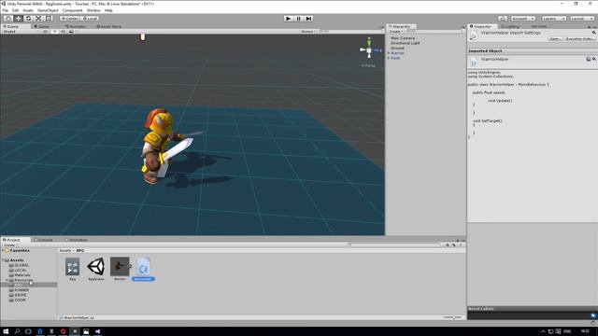Toggle 2D scene view mode
This screenshot has width=598, height=336.
(x=46, y=32)
